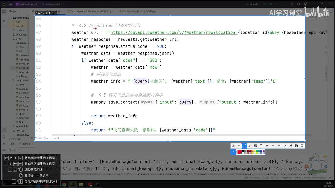Pick the purple color swatch

pyautogui.click(x=264, y=151)
